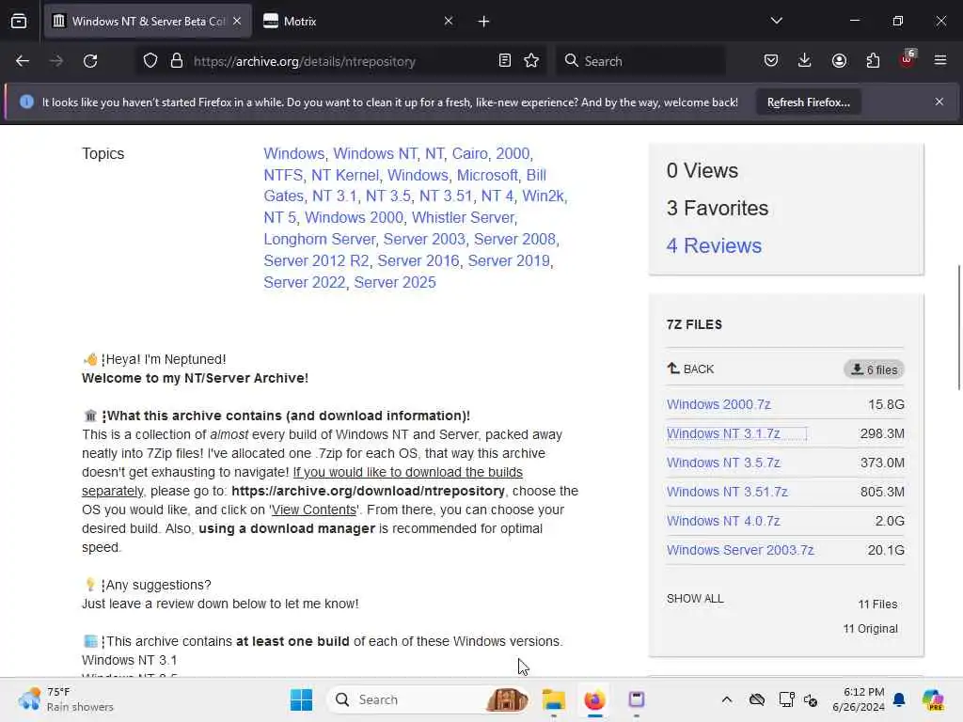Image resolution: width=963 pixels, height=722 pixels.
Task: Download Windows 2000.7z file
Action: pyautogui.click(x=718, y=404)
